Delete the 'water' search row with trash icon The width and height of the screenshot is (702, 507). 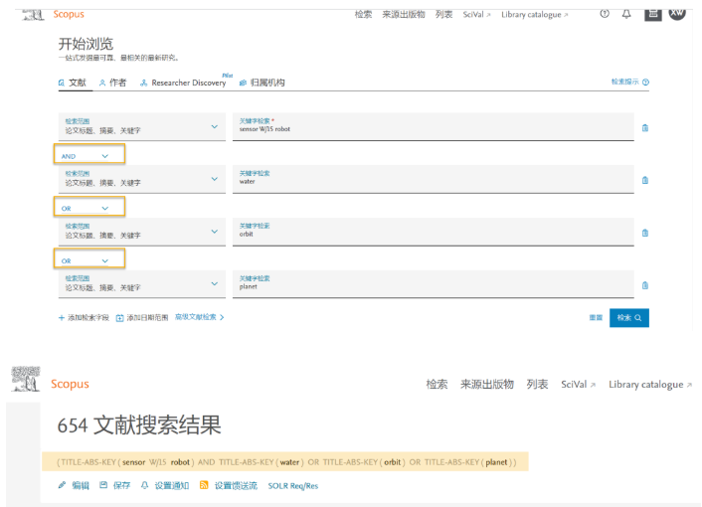645,180
